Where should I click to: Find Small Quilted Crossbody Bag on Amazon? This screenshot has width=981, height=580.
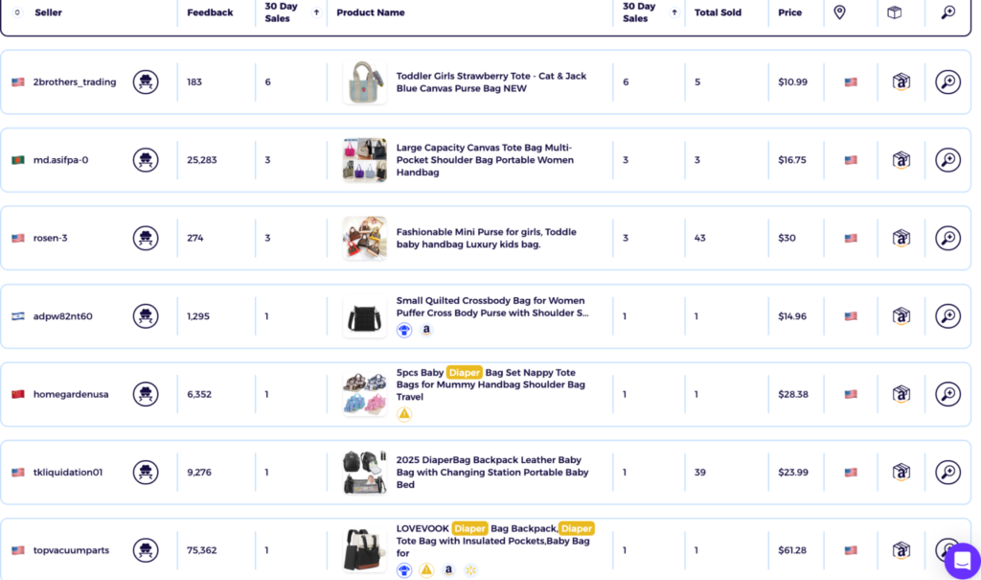pos(901,316)
